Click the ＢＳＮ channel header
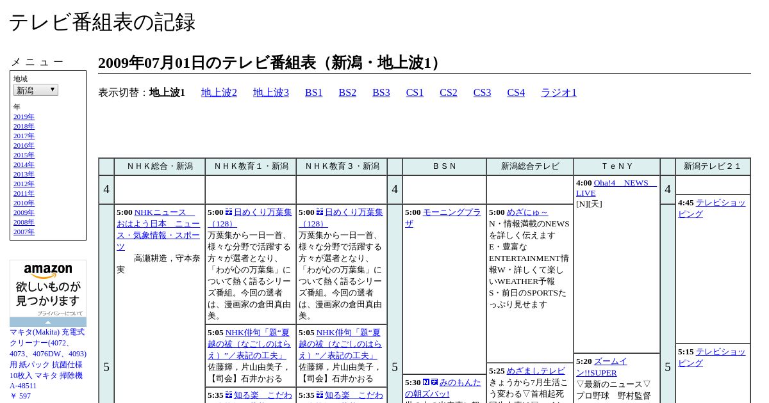769x403 pixels. point(445,166)
